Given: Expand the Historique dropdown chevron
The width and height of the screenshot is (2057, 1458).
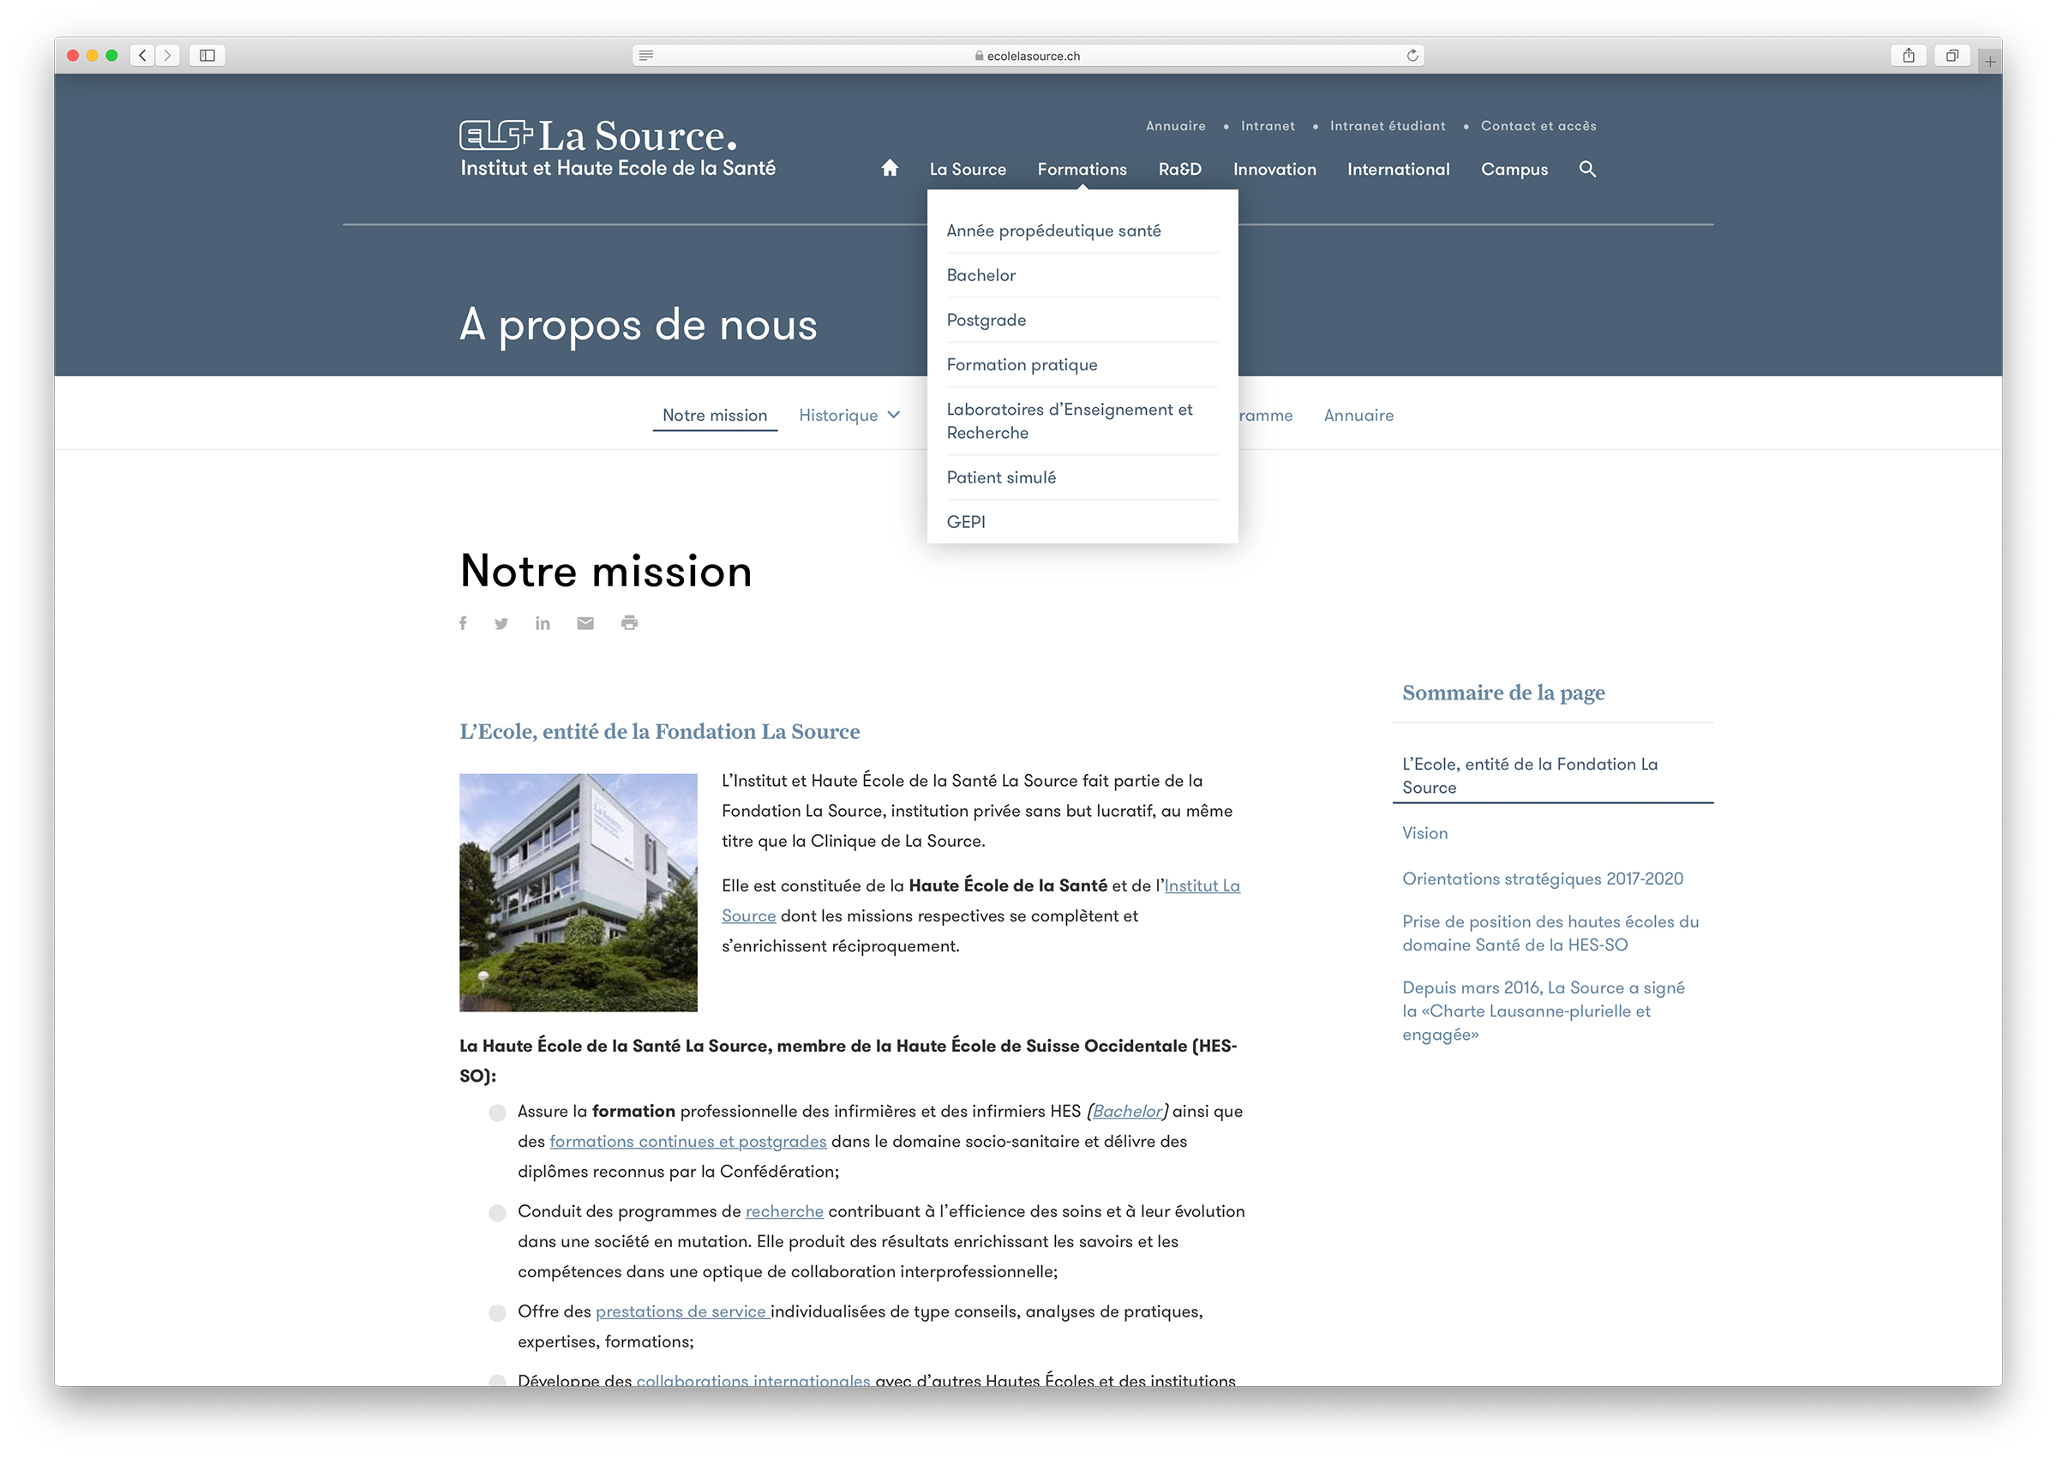Looking at the screenshot, I should pyautogui.click(x=894, y=415).
